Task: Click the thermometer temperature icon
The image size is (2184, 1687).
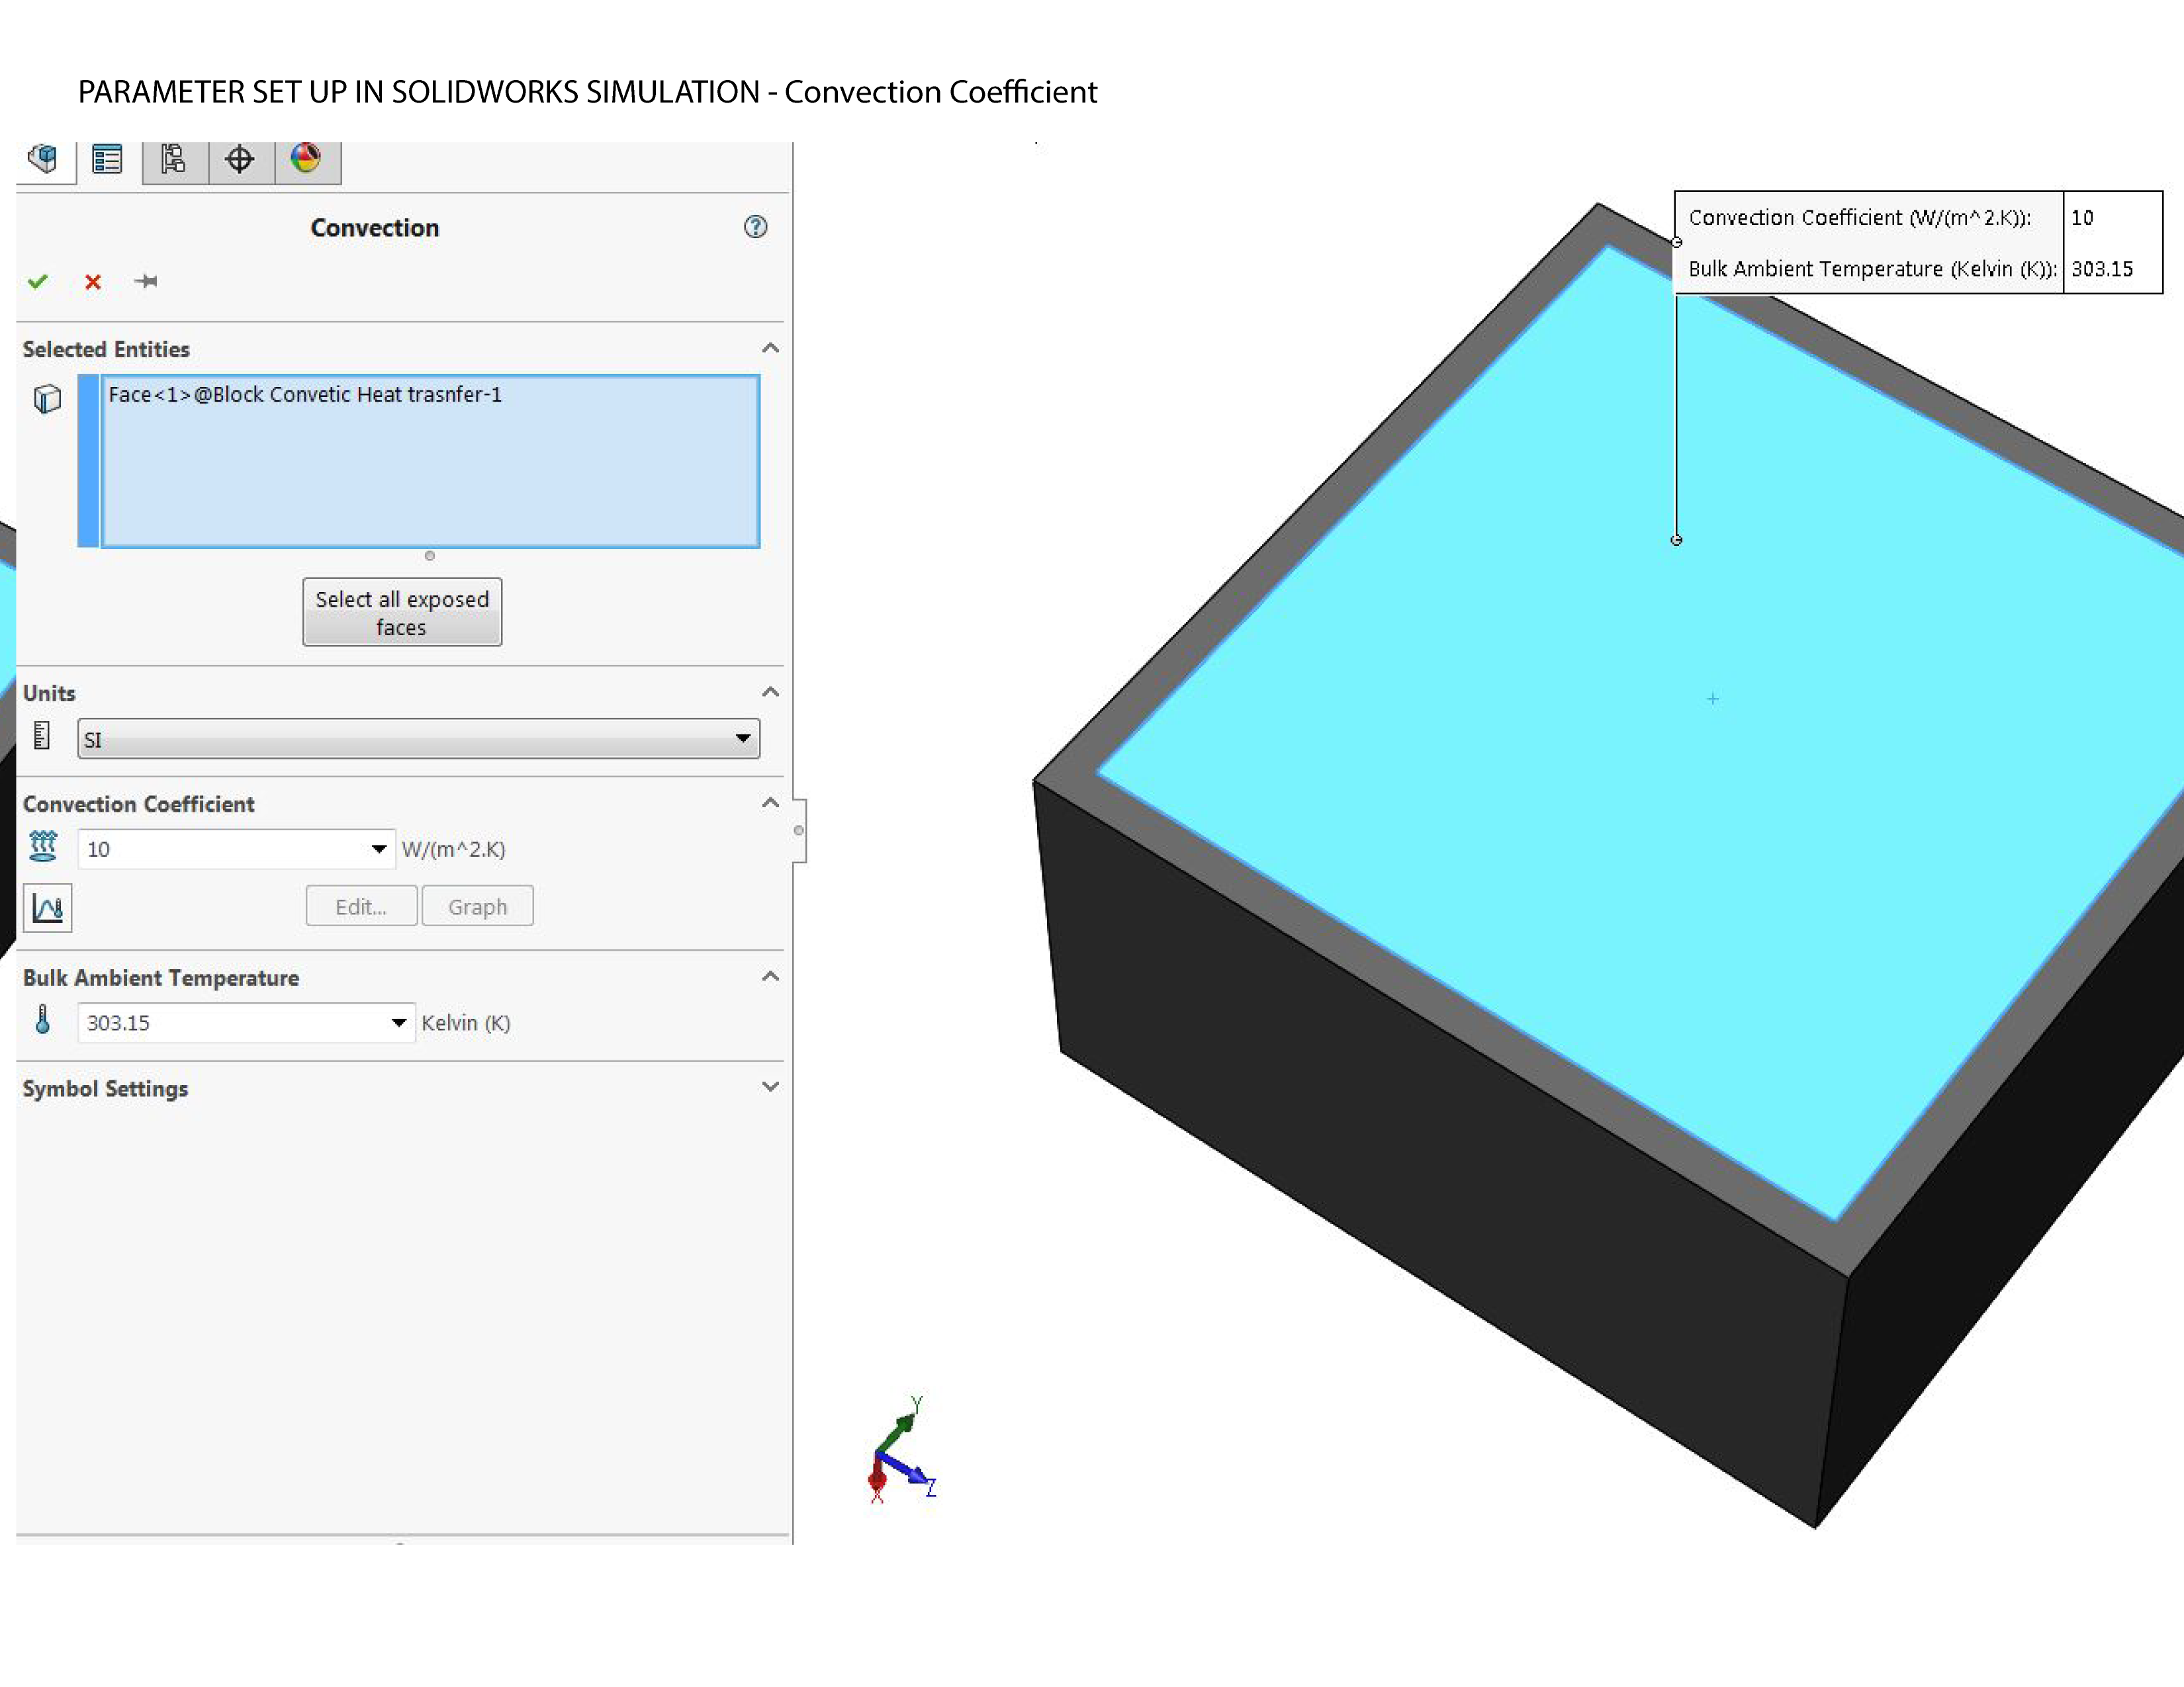Action: coord(42,1019)
